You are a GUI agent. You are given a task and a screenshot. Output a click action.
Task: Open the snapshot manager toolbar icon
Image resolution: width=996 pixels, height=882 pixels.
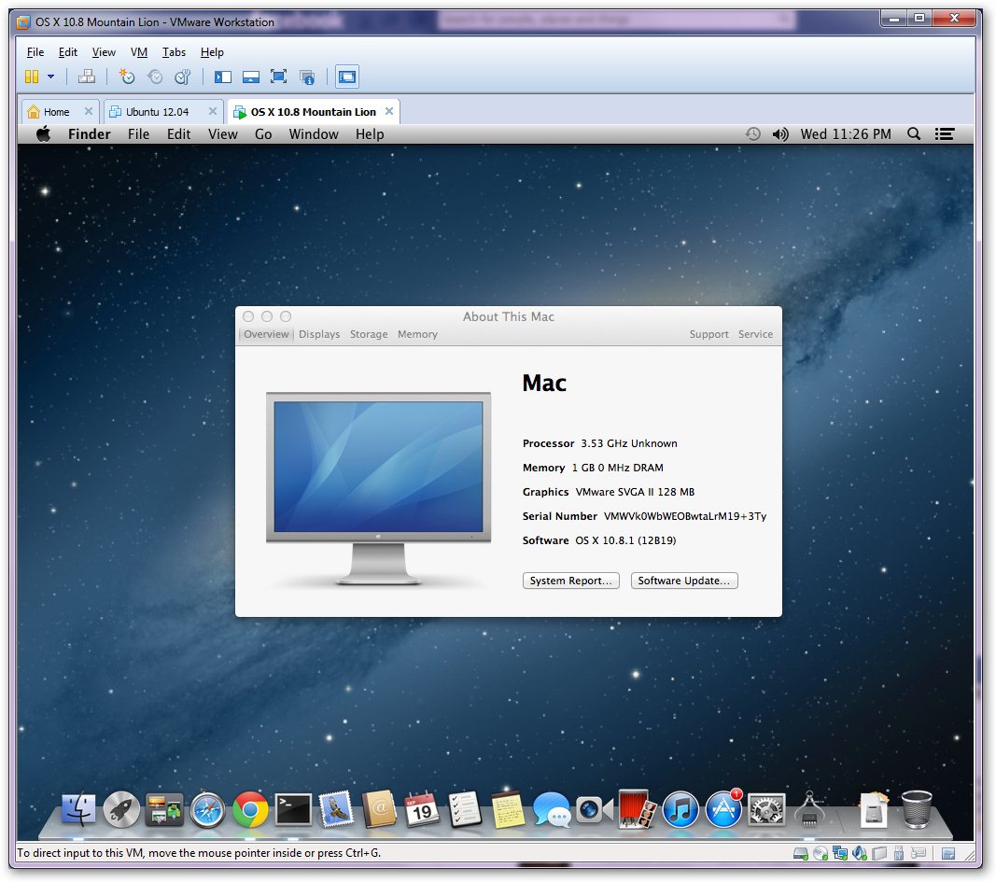tap(183, 77)
